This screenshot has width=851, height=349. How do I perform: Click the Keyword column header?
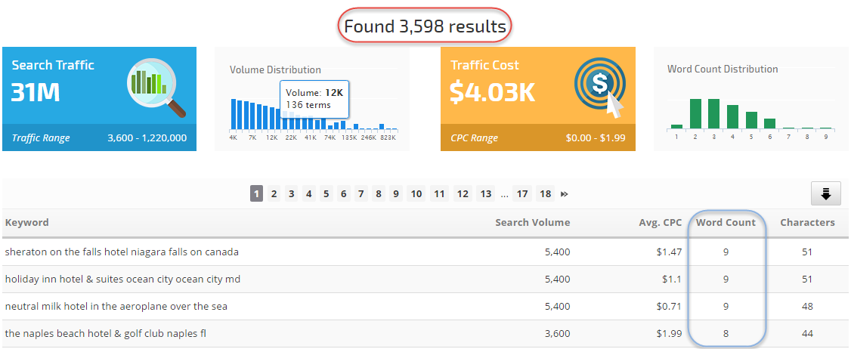click(27, 223)
